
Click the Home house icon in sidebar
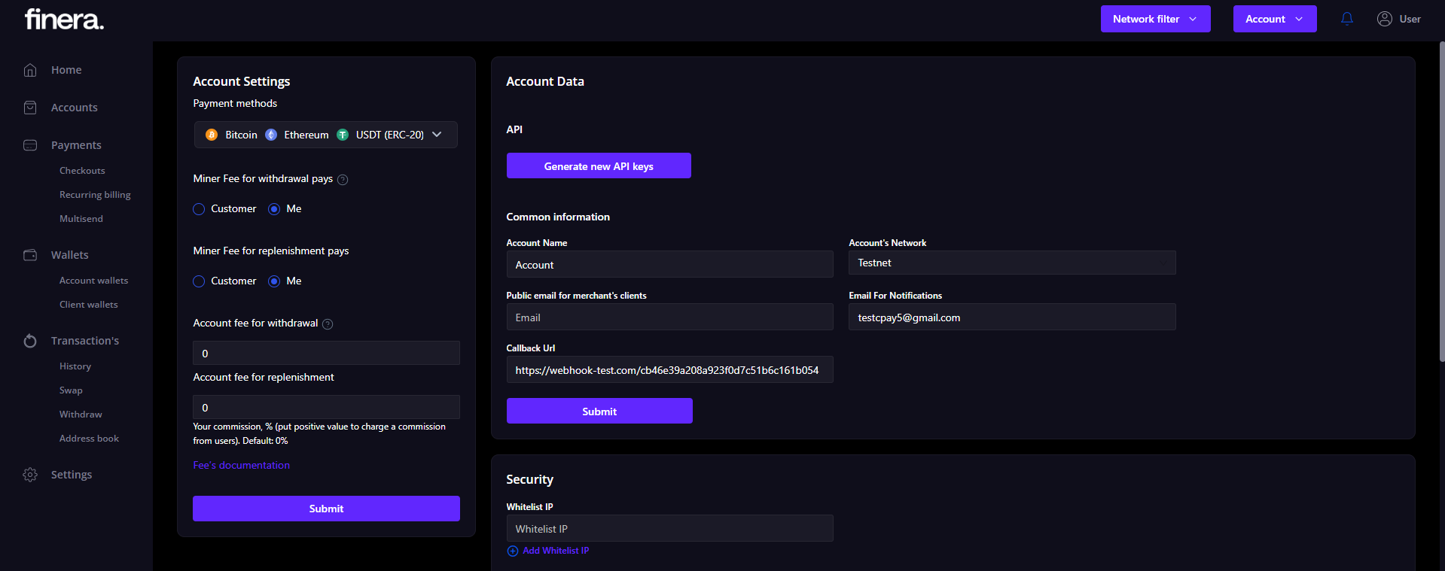[x=30, y=70]
